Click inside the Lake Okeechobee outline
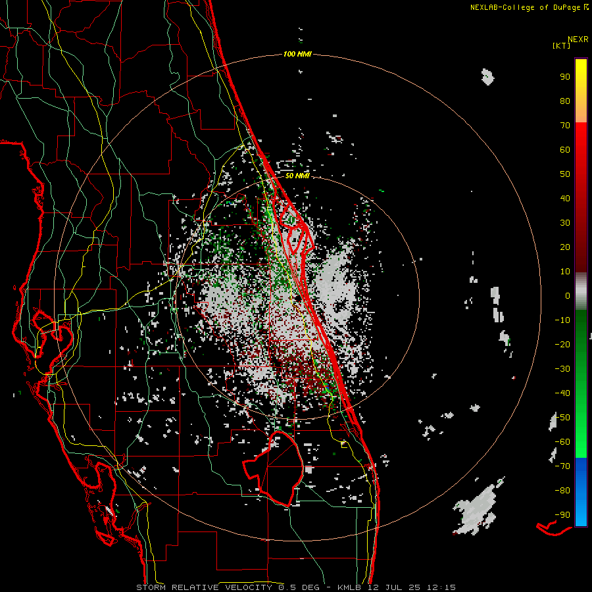Viewport: 592px width, 592px height. [280, 468]
